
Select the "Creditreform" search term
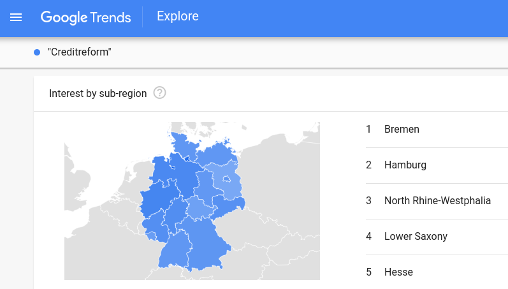[x=79, y=52]
